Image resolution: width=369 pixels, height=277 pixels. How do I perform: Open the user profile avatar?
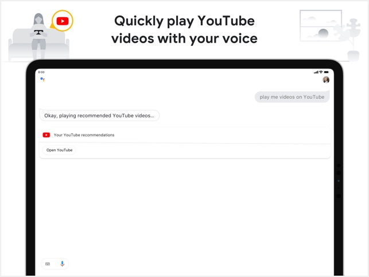(326, 80)
